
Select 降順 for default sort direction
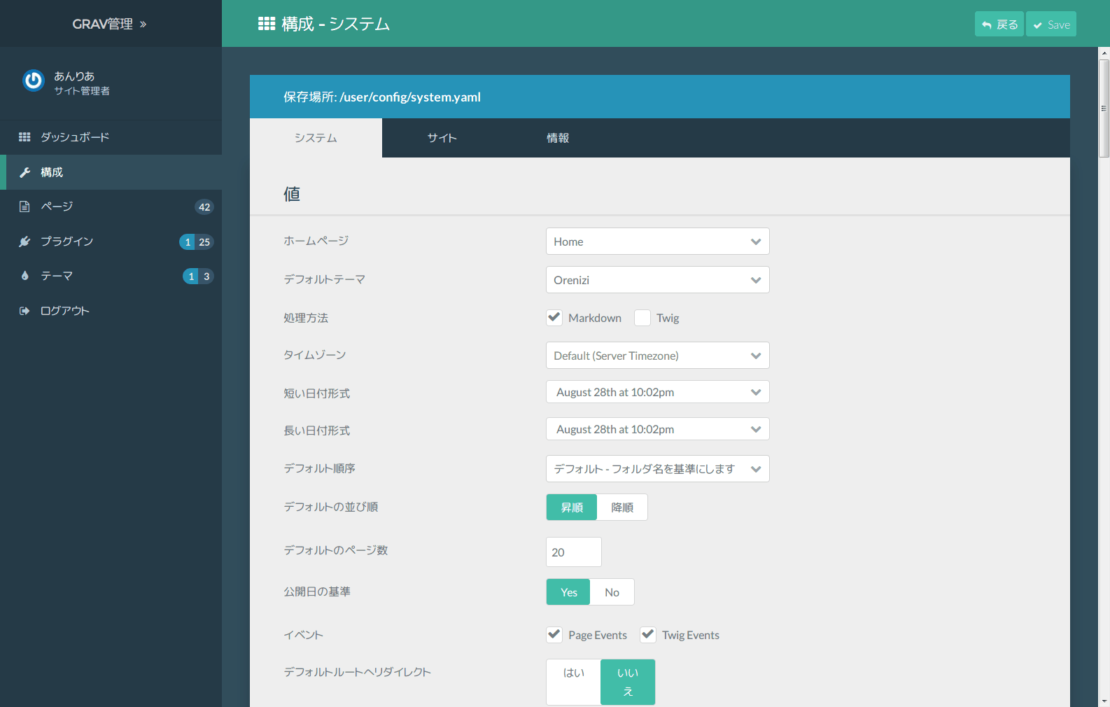[621, 507]
